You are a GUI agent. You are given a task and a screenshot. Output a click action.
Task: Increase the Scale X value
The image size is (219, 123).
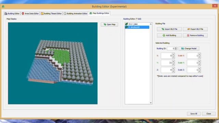(x=199, y=54)
